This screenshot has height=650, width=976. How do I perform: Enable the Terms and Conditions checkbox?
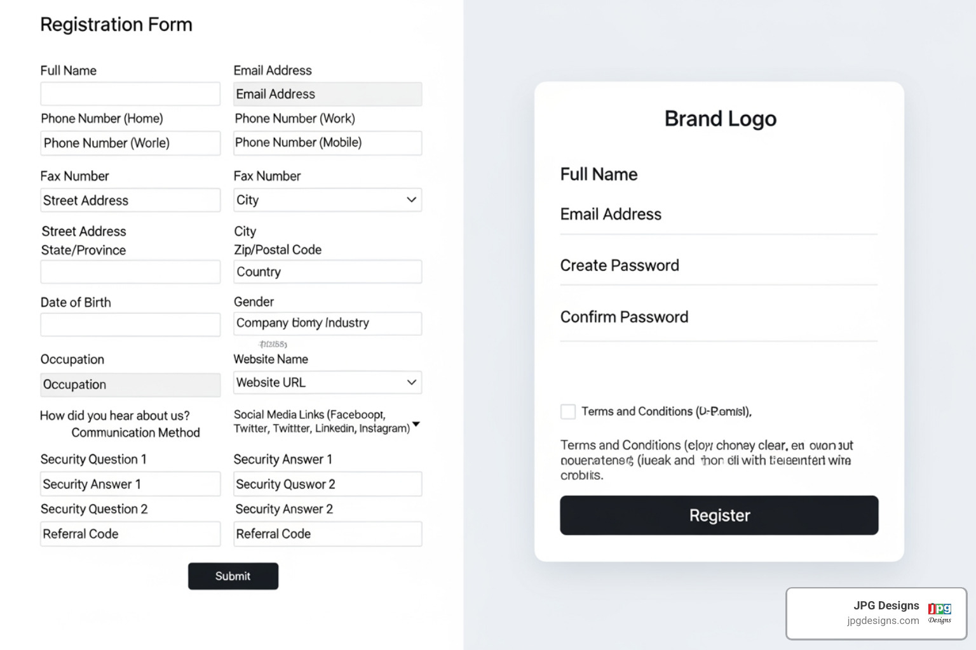pos(567,411)
